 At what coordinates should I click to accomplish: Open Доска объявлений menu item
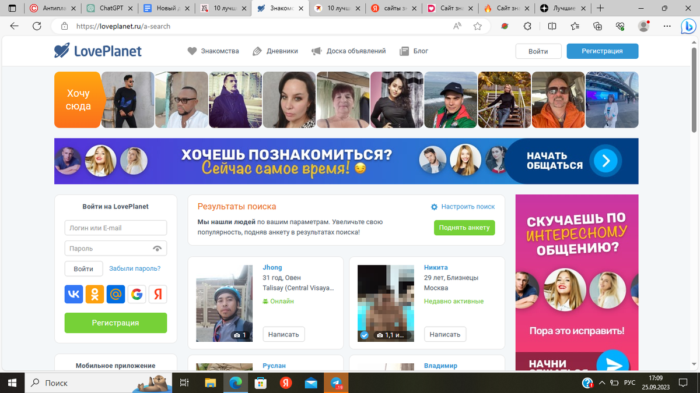[x=349, y=51]
